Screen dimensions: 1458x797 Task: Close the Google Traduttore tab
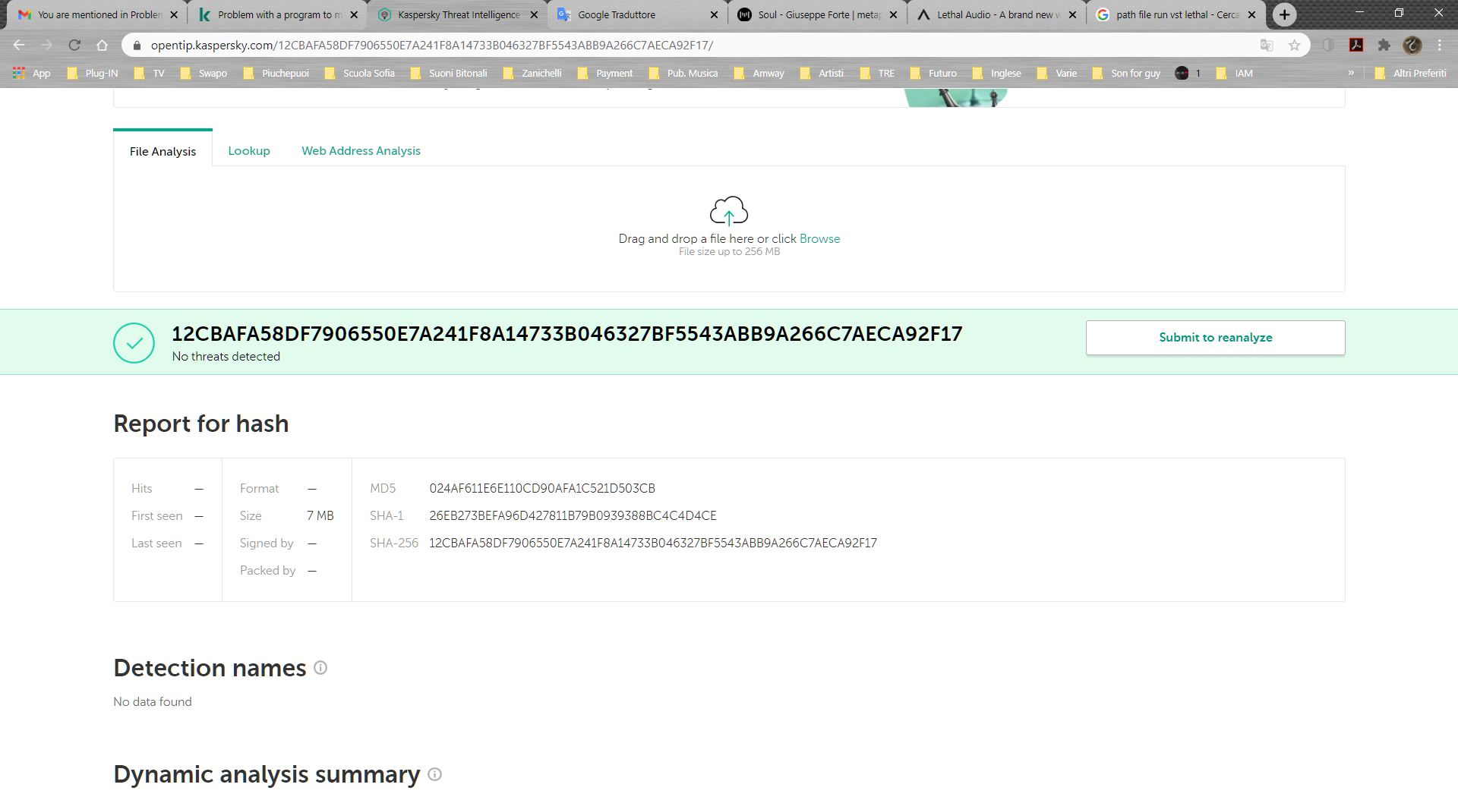(714, 14)
